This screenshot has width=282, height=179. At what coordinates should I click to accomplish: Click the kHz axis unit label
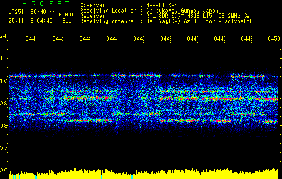[4, 37]
